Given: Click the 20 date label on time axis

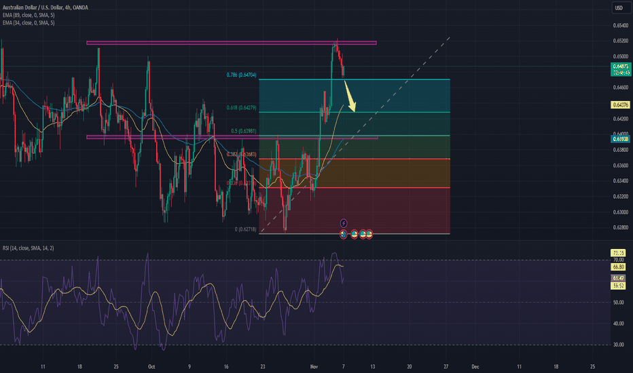Looking at the screenshot, I should (x=410, y=366).
